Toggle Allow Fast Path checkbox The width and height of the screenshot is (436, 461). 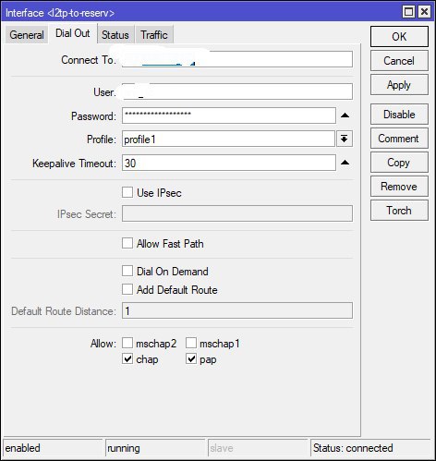pos(127,243)
